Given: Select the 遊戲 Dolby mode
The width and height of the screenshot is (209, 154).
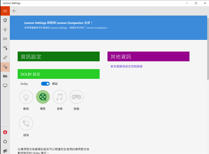Looking at the screenshot, I should 76,97.
